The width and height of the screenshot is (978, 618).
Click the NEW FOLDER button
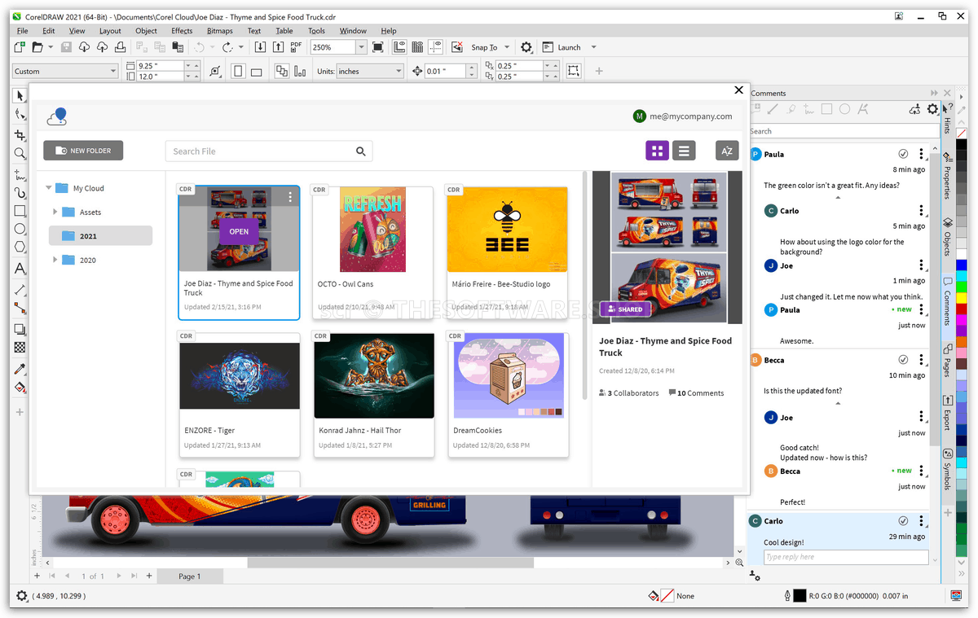pos(83,151)
